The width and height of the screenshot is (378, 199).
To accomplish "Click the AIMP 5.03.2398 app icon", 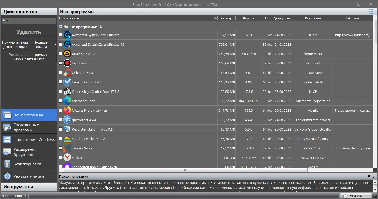I will coord(67,54).
